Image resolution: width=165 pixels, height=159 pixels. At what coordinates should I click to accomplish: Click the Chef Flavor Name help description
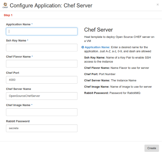pyautogui.click(x=117, y=68)
